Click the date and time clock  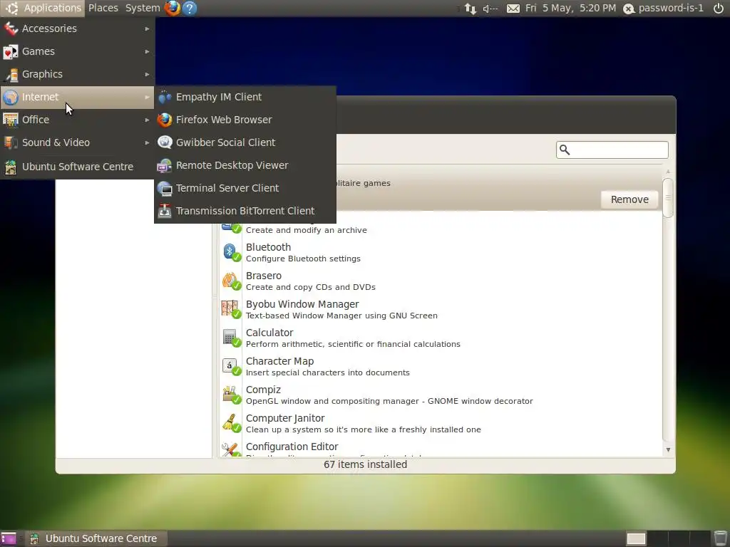tap(571, 8)
